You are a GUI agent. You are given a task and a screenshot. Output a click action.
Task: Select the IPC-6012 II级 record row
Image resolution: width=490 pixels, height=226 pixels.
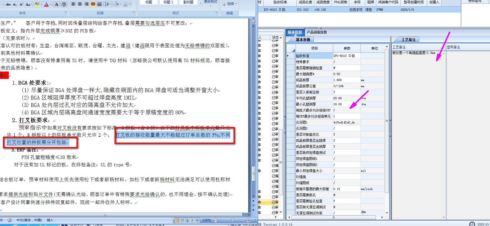[x=359, y=10]
